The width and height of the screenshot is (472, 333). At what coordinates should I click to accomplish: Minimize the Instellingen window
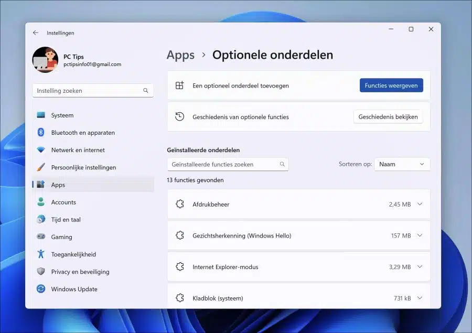(x=391, y=29)
